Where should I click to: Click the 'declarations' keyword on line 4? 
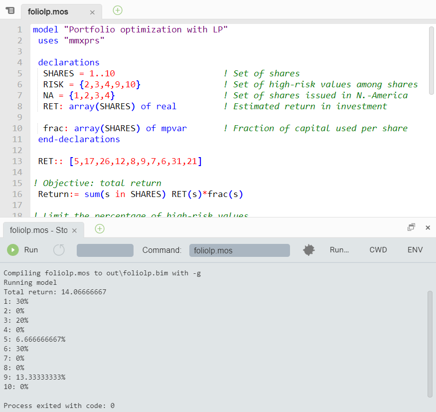[69, 62]
